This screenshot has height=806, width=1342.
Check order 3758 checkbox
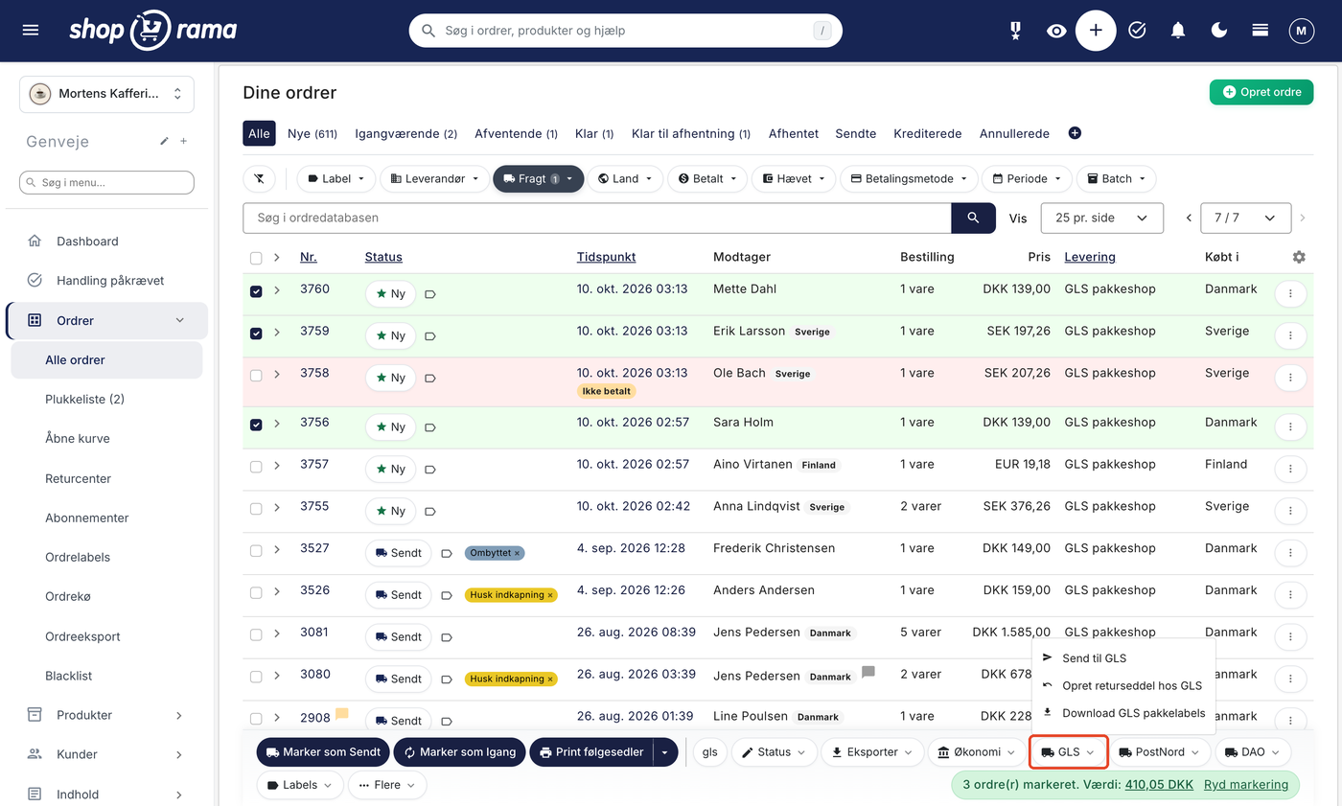[x=256, y=376]
